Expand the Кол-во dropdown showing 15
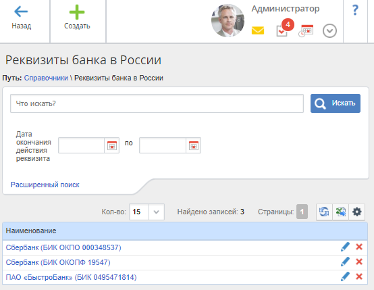The image size is (374, 290). (146, 212)
